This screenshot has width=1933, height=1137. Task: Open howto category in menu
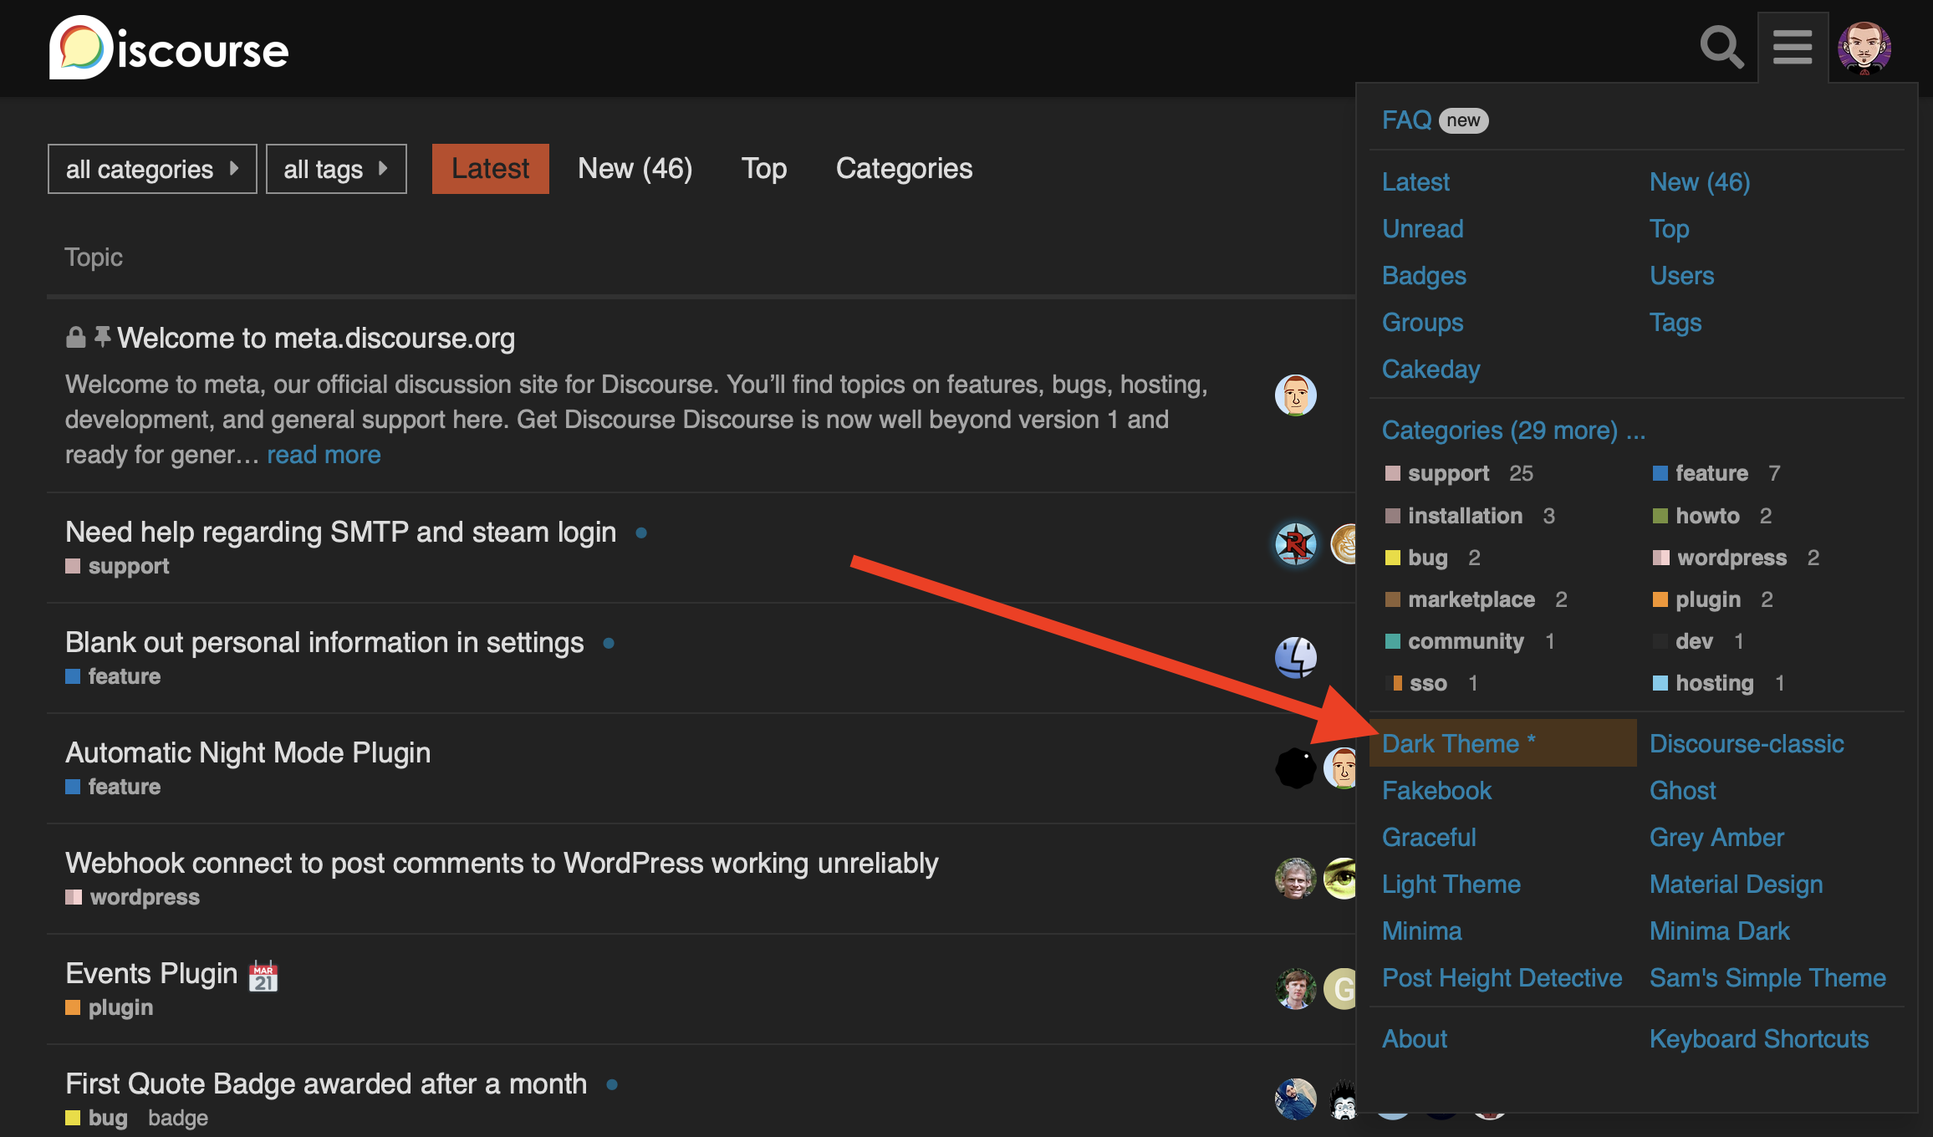1707,516
